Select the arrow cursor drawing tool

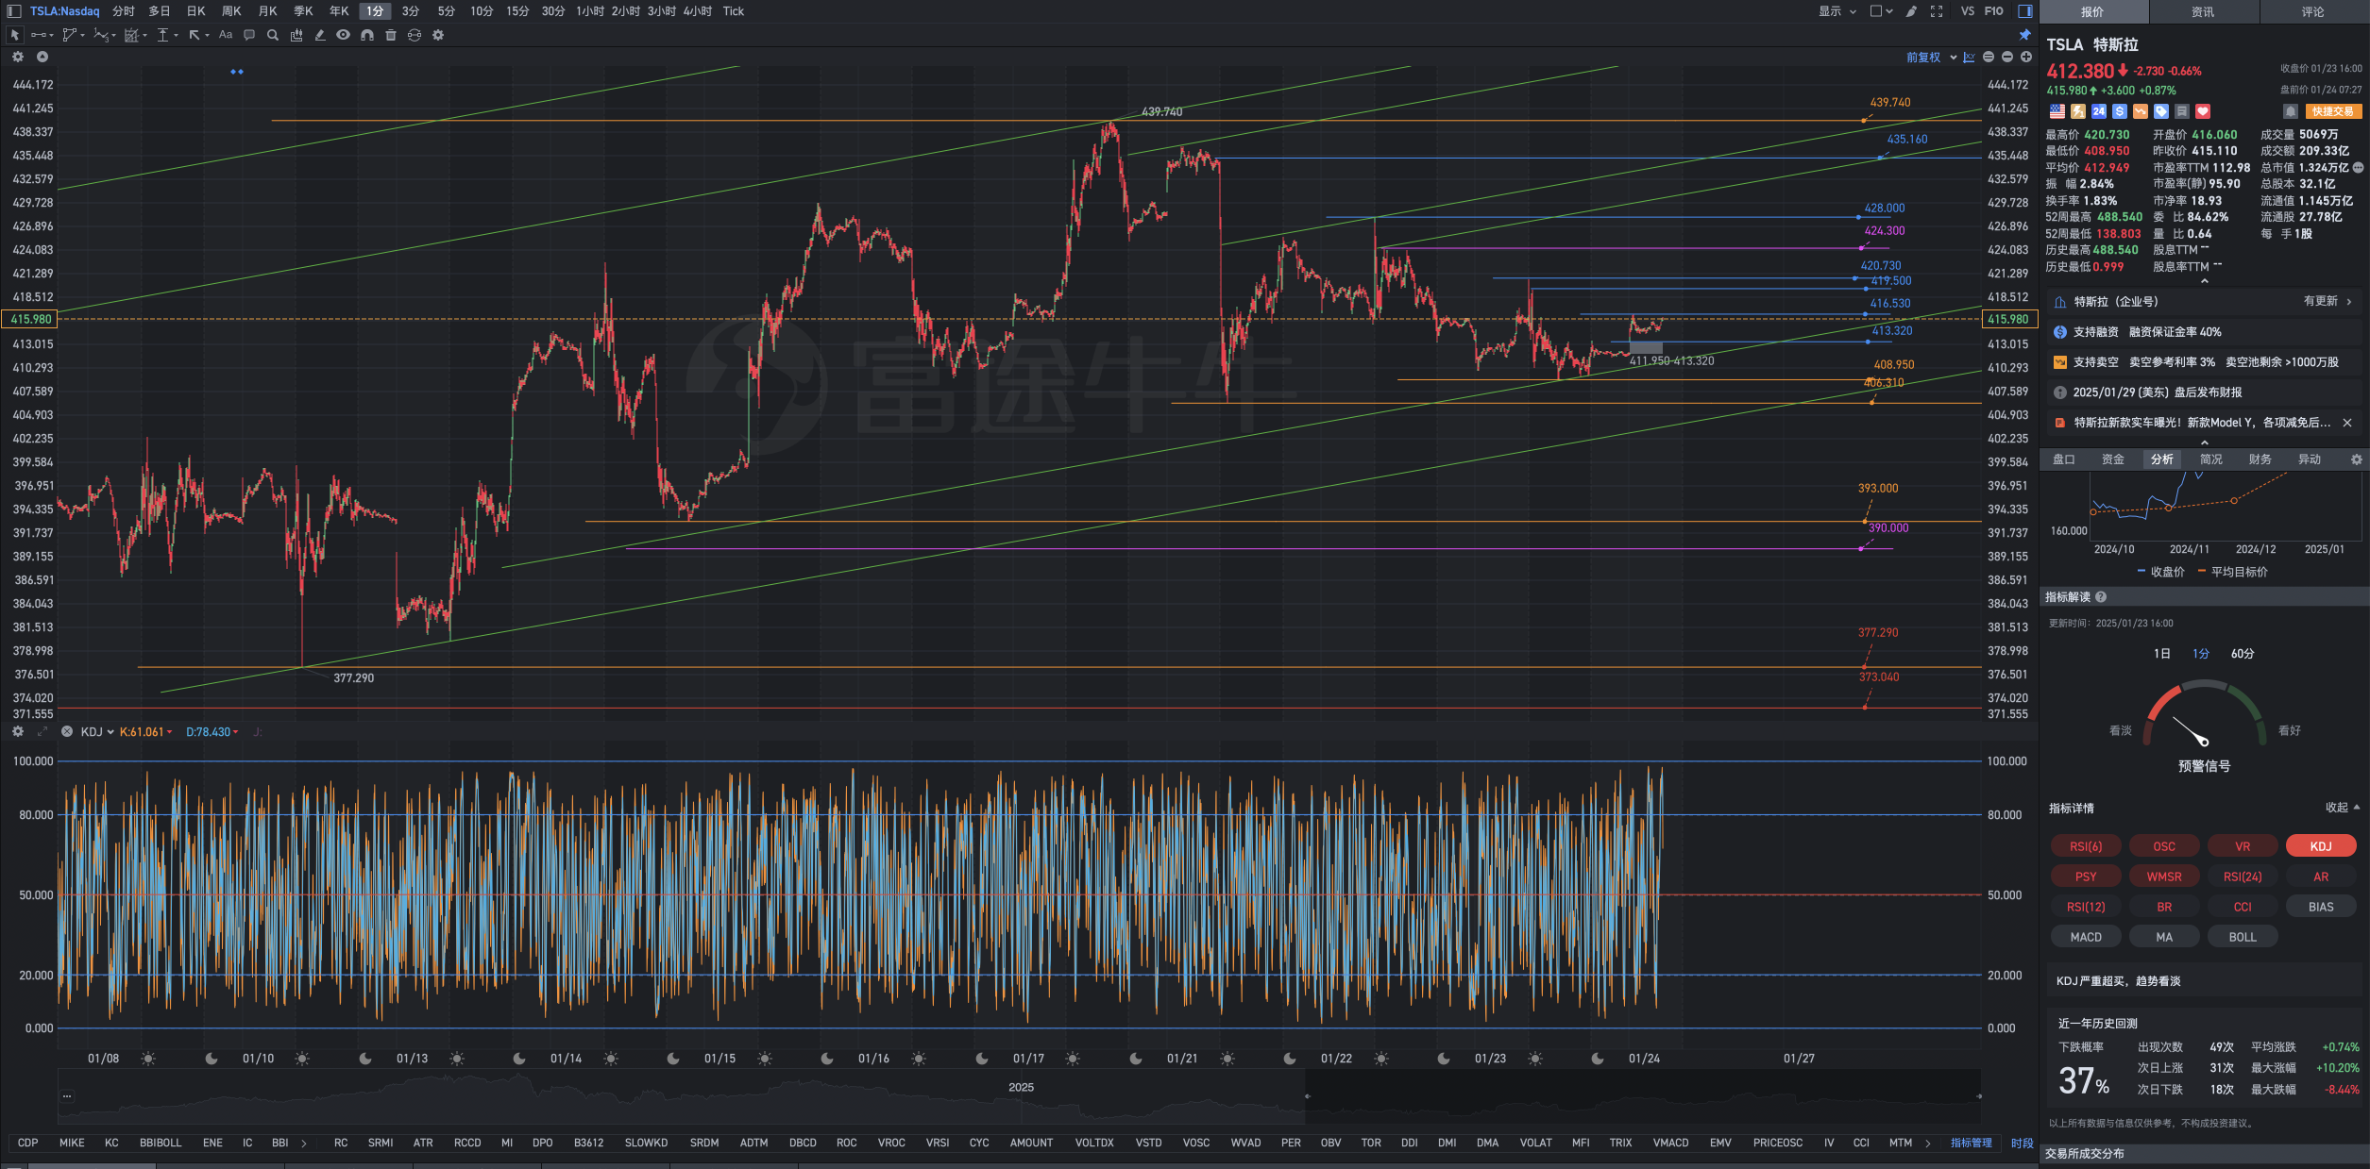[x=14, y=35]
